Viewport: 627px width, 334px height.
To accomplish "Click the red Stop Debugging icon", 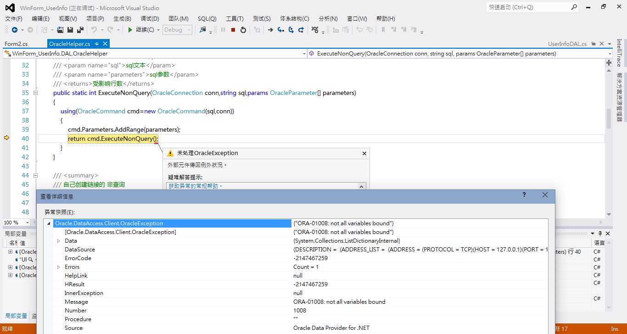I will [x=233, y=30].
